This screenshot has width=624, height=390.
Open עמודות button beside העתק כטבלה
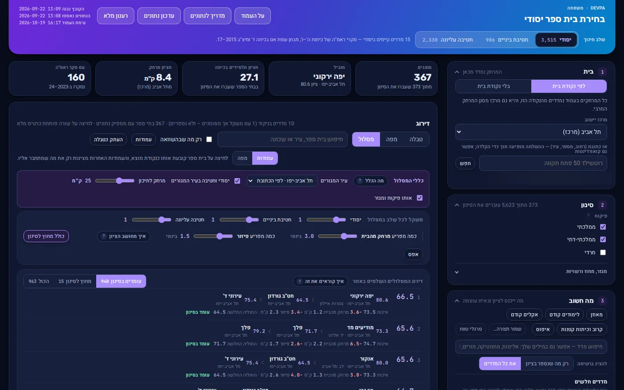pyautogui.click(x=144, y=140)
